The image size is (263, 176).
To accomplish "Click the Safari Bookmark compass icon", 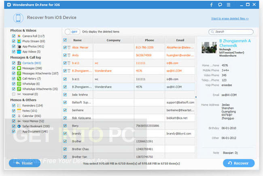I will coord(19,126).
